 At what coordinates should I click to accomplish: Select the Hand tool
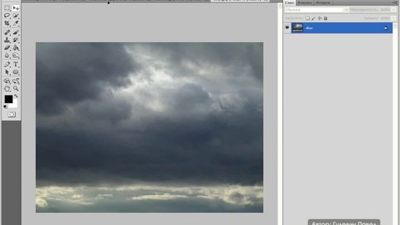[x=7, y=89]
